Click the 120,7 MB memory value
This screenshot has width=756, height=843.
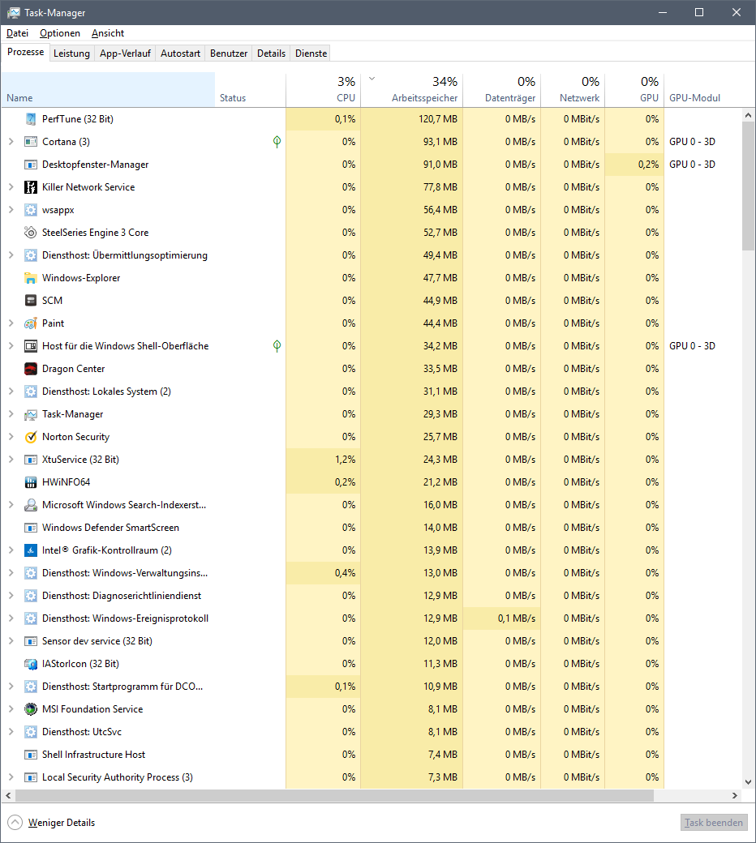tap(438, 119)
